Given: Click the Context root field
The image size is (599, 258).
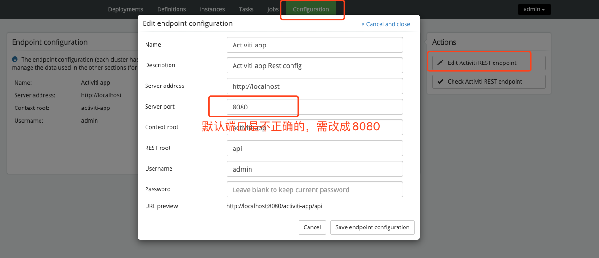Looking at the screenshot, I should [x=315, y=127].
